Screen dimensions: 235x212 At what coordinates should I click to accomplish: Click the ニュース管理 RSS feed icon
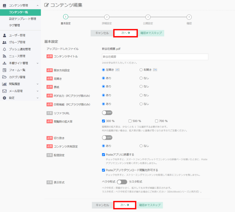pyautogui.click(x=4, y=56)
